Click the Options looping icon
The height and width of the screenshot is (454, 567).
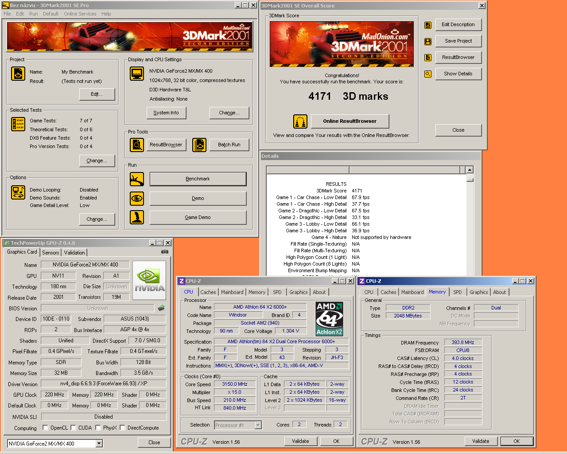pyautogui.click(x=18, y=192)
